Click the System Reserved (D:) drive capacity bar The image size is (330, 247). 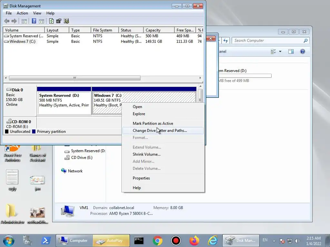pos(245,76)
